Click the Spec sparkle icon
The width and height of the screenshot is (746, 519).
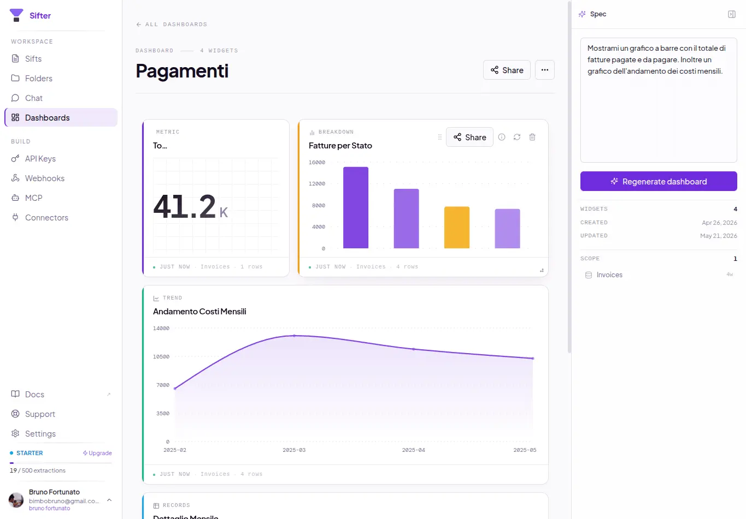pyautogui.click(x=582, y=14)
